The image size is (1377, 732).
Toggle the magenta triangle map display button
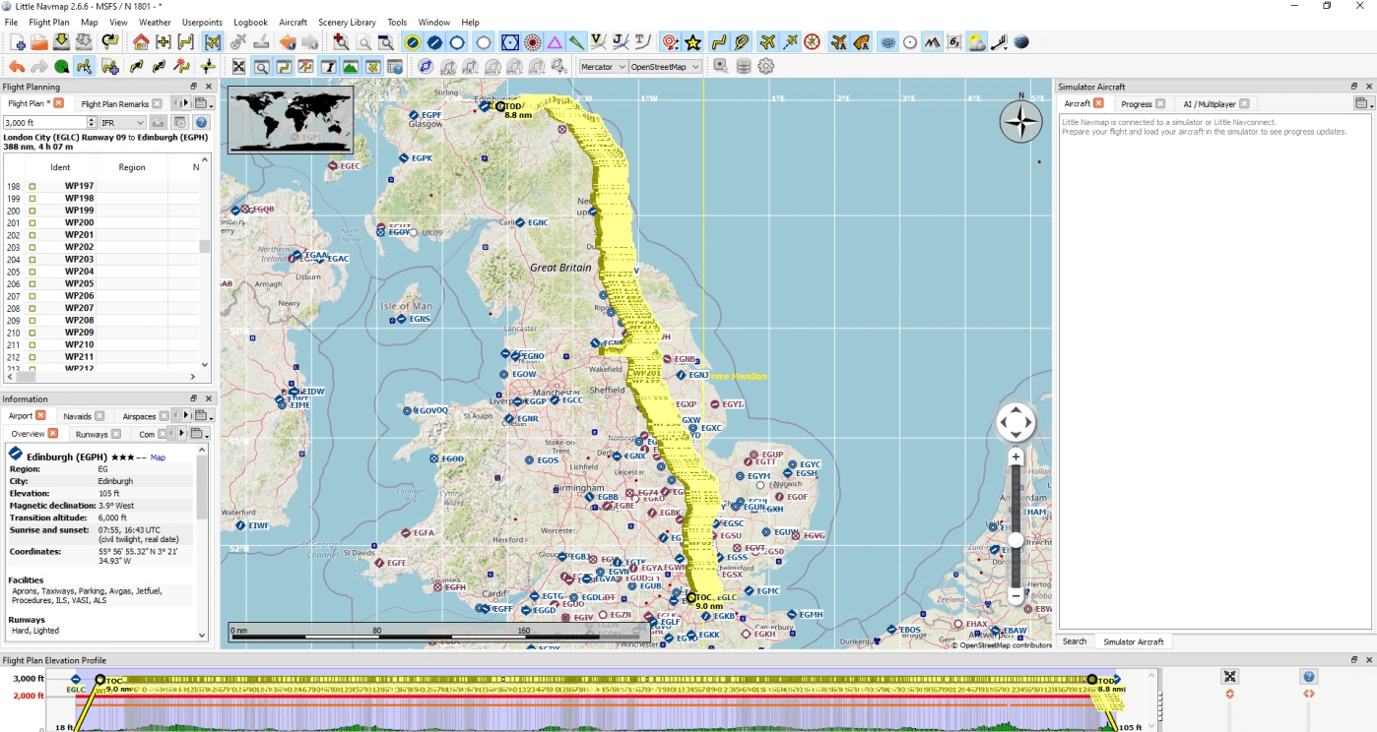tap(555, 42)
